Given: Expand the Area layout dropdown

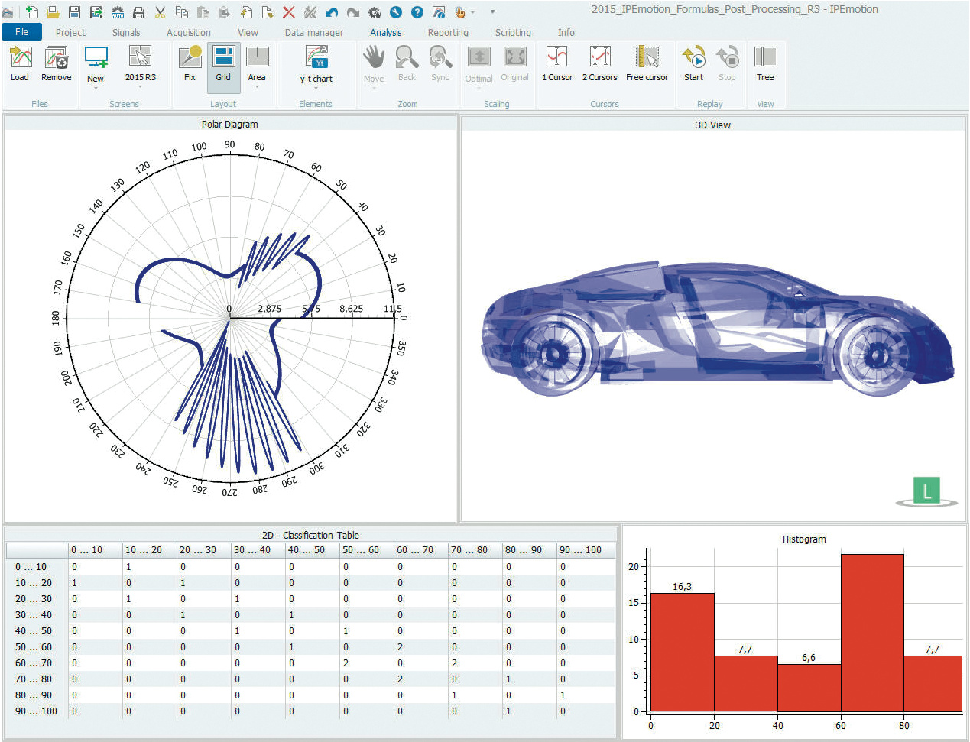Looking at the screenshot, I should (257, 86).
